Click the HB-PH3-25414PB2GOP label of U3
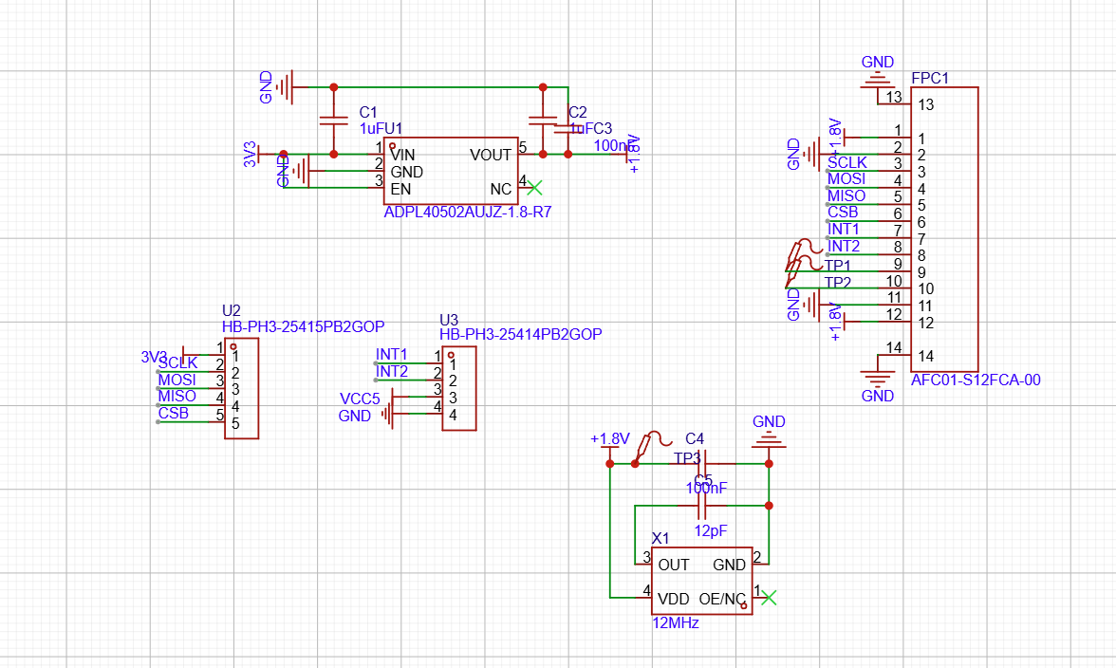The image size is (1116, 668). 520,335
